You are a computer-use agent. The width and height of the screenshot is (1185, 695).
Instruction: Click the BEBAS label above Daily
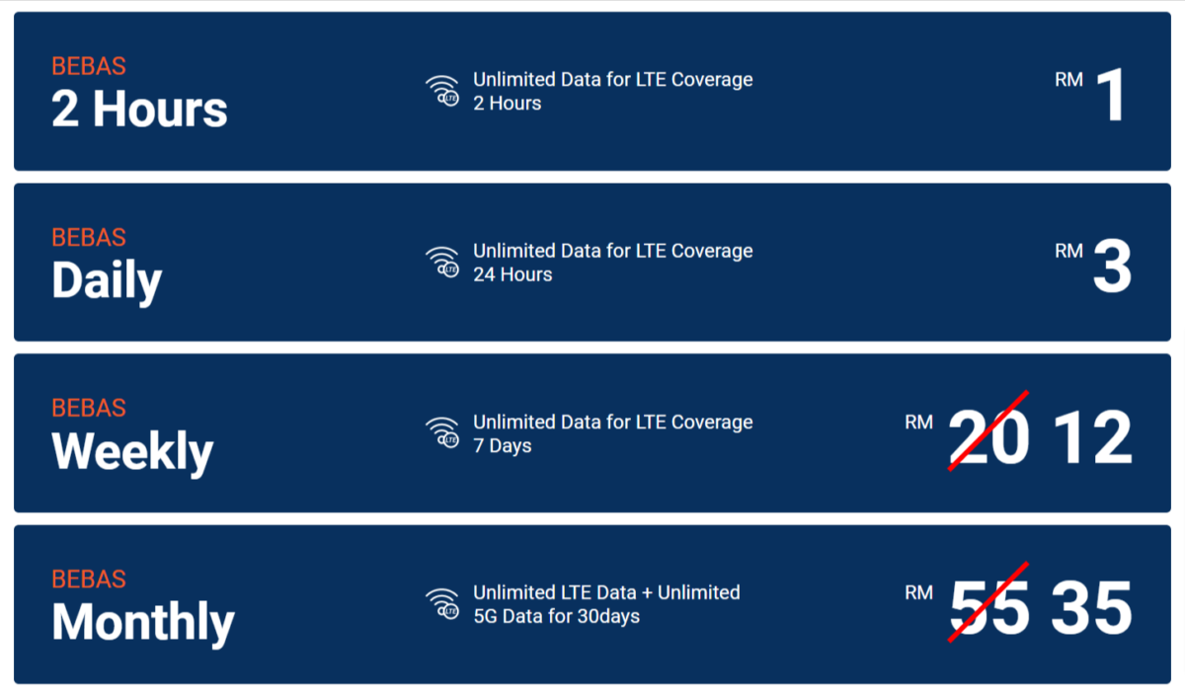point(89,238)
